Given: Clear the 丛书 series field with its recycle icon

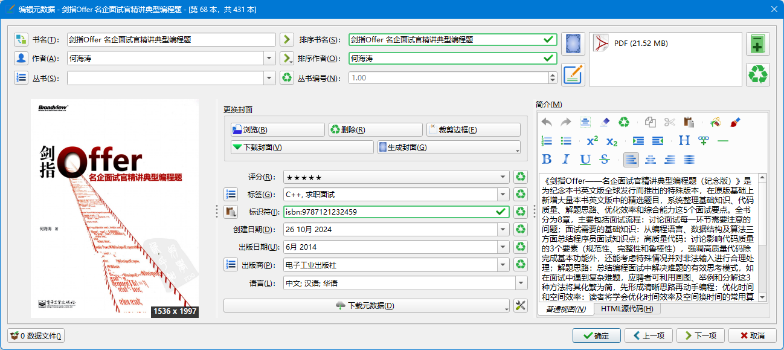Looking at the screenshot, I should pyautogui.click(x=286, y=78).
